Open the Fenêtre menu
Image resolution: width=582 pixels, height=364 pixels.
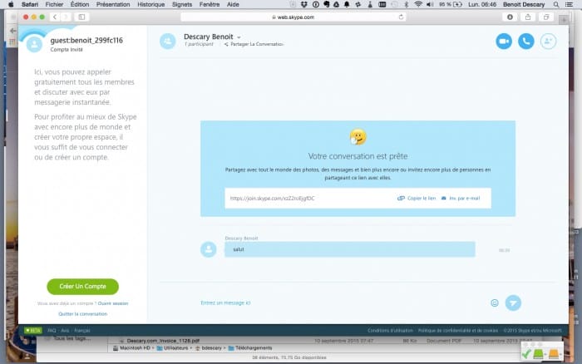(210, 4)
